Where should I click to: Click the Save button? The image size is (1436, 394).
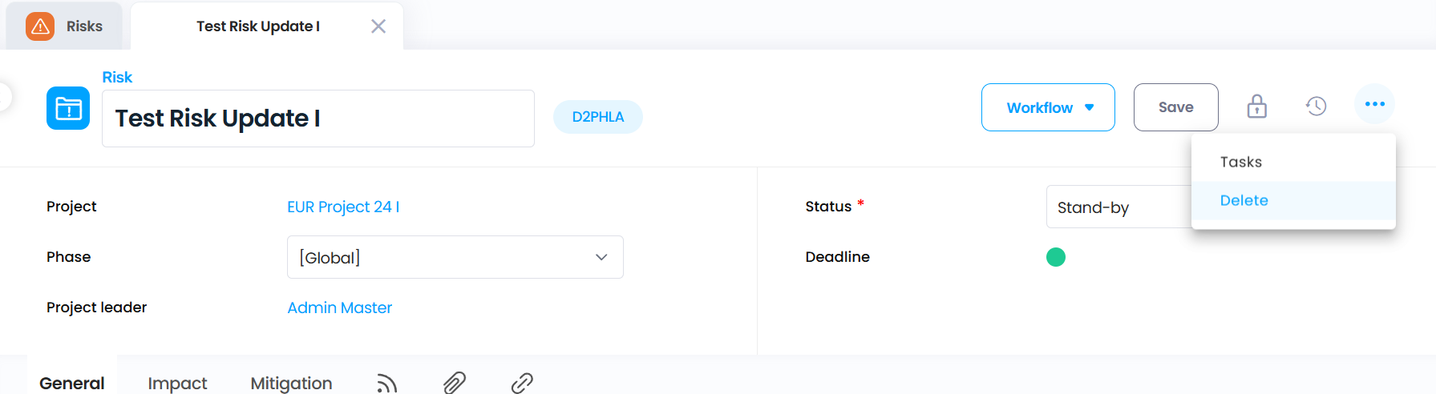click(1176, 107)
